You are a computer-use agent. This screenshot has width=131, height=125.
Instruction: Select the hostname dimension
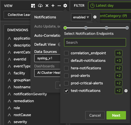click(22, 87)
